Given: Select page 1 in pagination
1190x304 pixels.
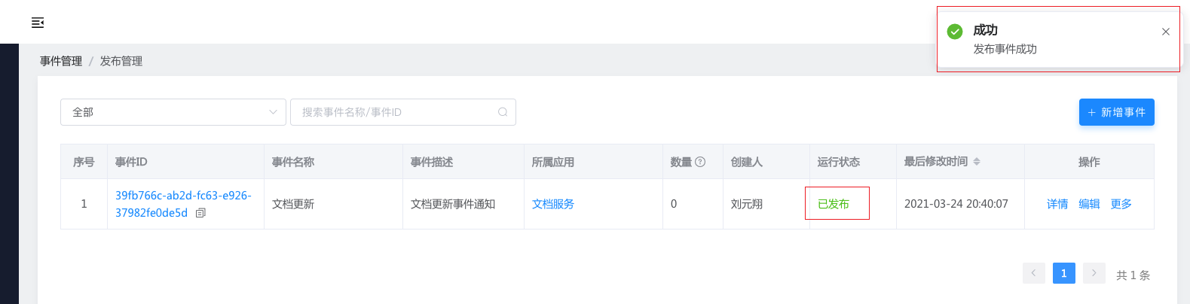Looking at the screenshot, I should pyautogui.click(x=1063, y=273).
